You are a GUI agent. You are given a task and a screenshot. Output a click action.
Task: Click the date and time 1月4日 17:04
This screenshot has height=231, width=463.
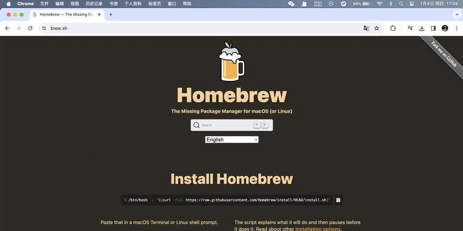click(x=439, y=4)
